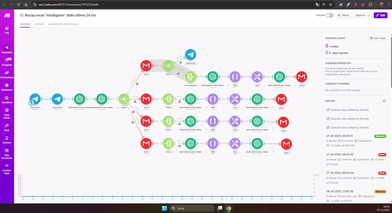Open the first OpenAI module after the Telegram Bots

click(x=79, y=99)
